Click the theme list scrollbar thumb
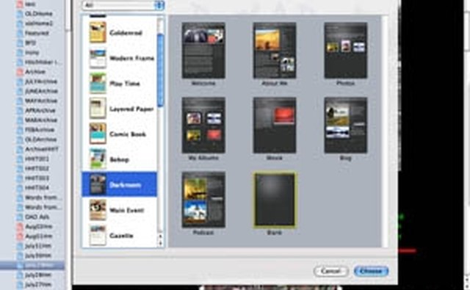Viewport: 470px width, 290px height. (x=160, y=70)
